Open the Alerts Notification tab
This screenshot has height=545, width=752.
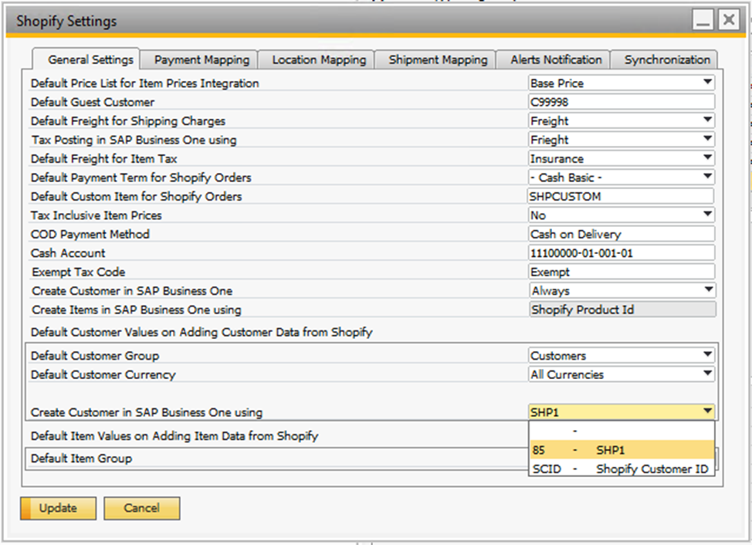click(555, 59)
